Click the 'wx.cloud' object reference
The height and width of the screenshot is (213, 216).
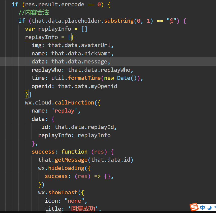click(38, 103)
